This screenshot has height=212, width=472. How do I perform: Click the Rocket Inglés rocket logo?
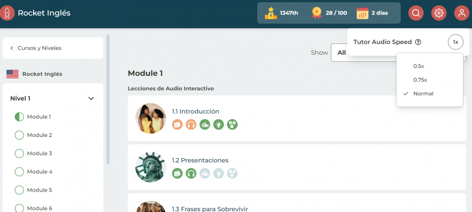pyautogui.click(x=7, y=13)
